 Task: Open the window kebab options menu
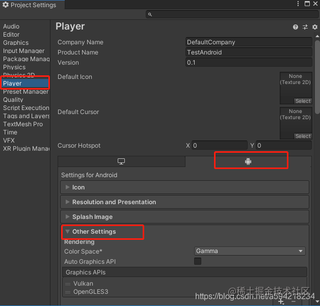(x=298, y=4)
